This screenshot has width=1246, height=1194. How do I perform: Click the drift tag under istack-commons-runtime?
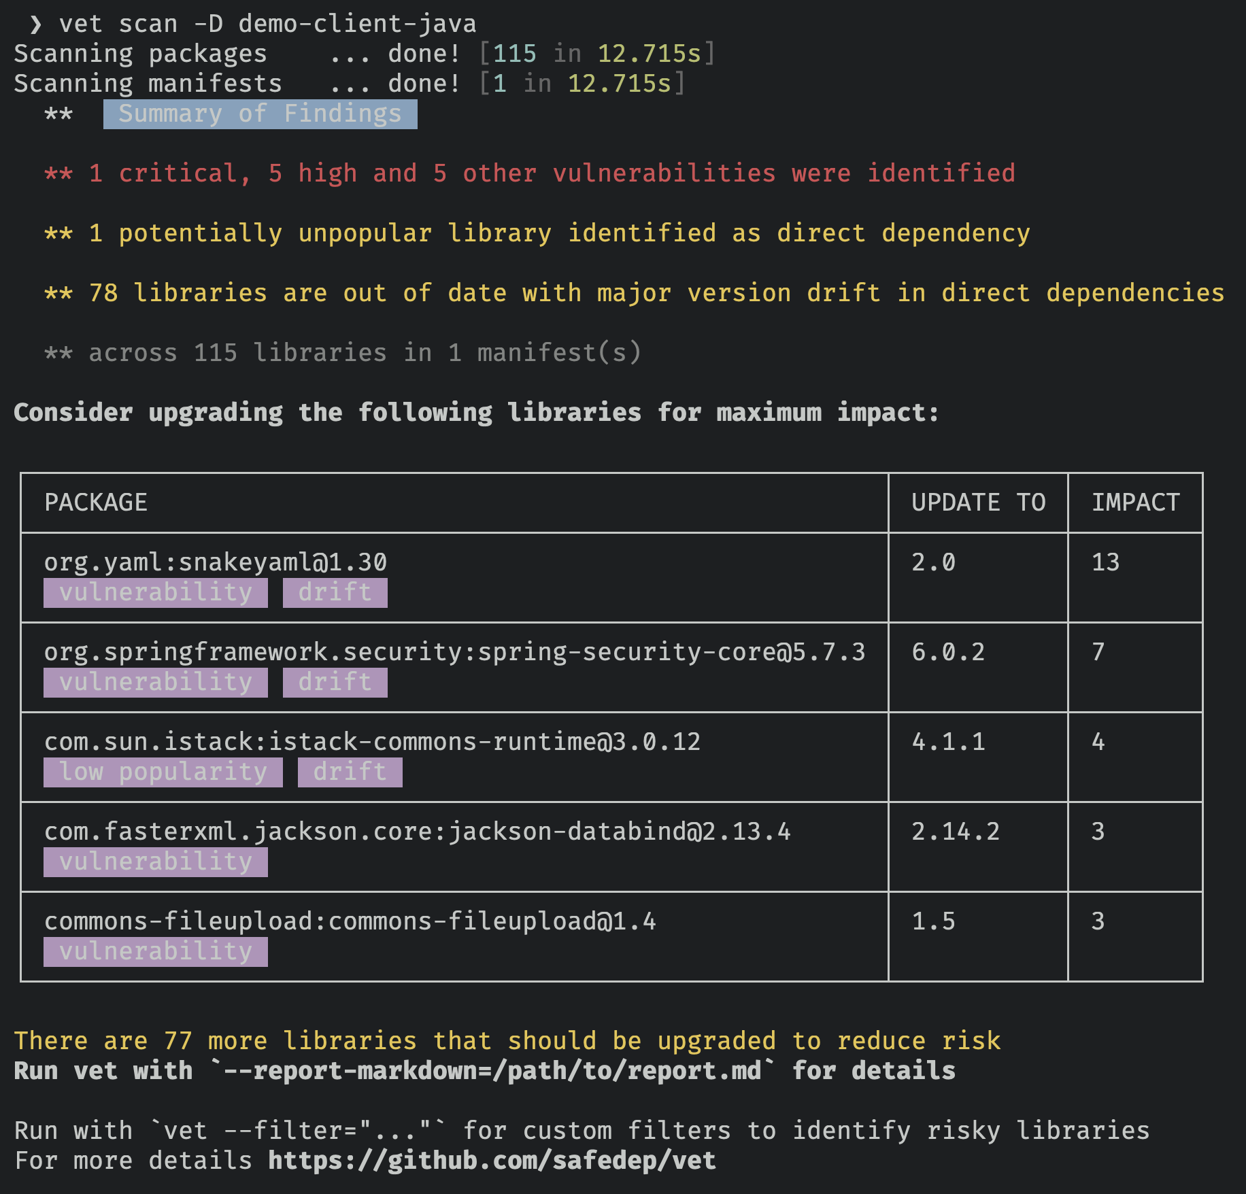point(350,772)
